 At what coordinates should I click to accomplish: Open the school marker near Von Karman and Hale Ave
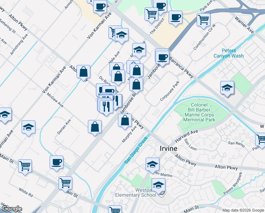pos(122,35)
